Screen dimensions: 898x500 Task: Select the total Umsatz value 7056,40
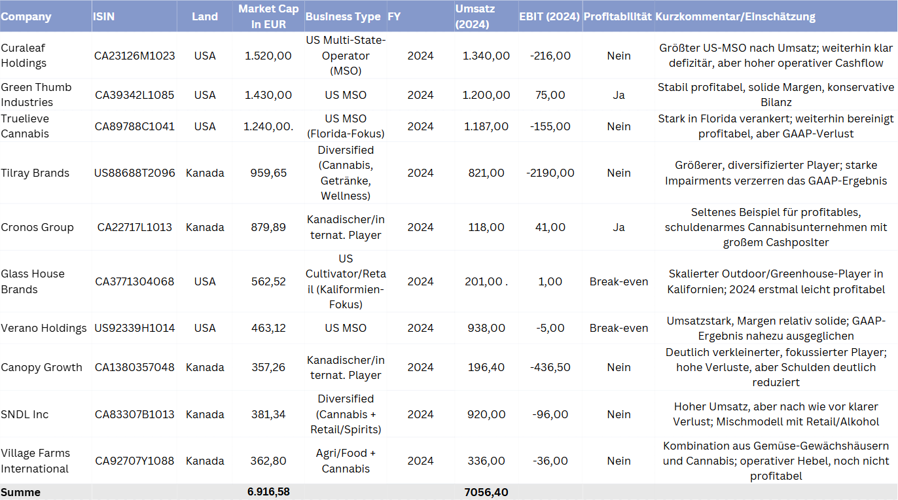point(486,492)
